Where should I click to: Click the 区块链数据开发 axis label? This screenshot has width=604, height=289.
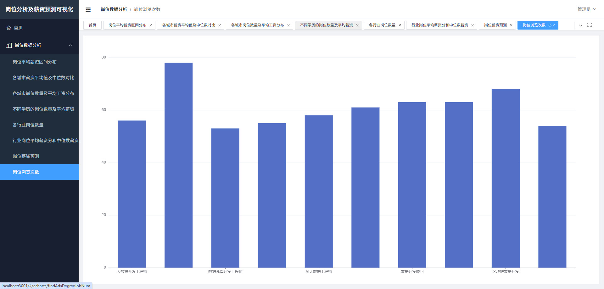[506, 272]
